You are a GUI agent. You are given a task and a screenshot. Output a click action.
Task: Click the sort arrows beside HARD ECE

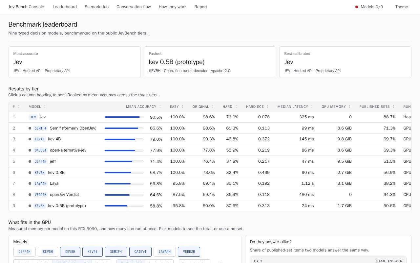pos(268,107)
